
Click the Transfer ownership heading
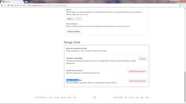click(x=74, y=58)
